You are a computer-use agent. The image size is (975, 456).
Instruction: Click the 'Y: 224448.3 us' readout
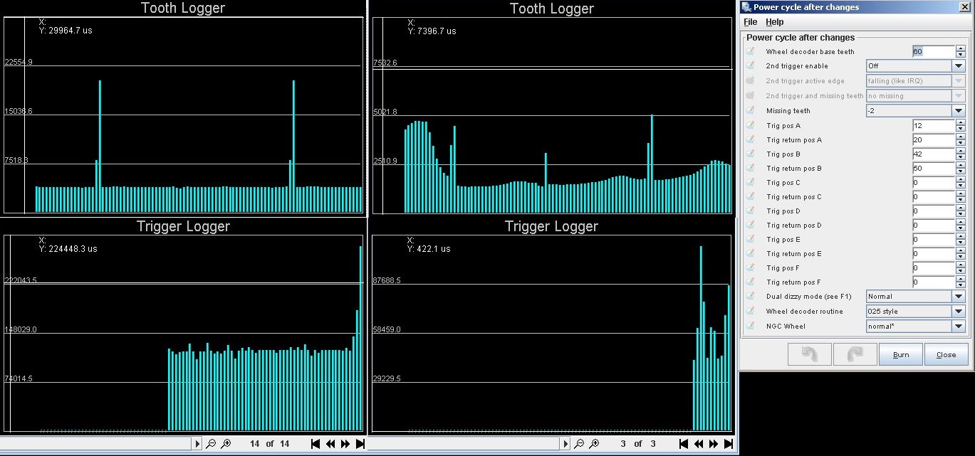[68, 249]
